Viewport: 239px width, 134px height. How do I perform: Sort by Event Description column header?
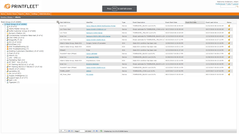pyautogui.click(x=148, y=22)
